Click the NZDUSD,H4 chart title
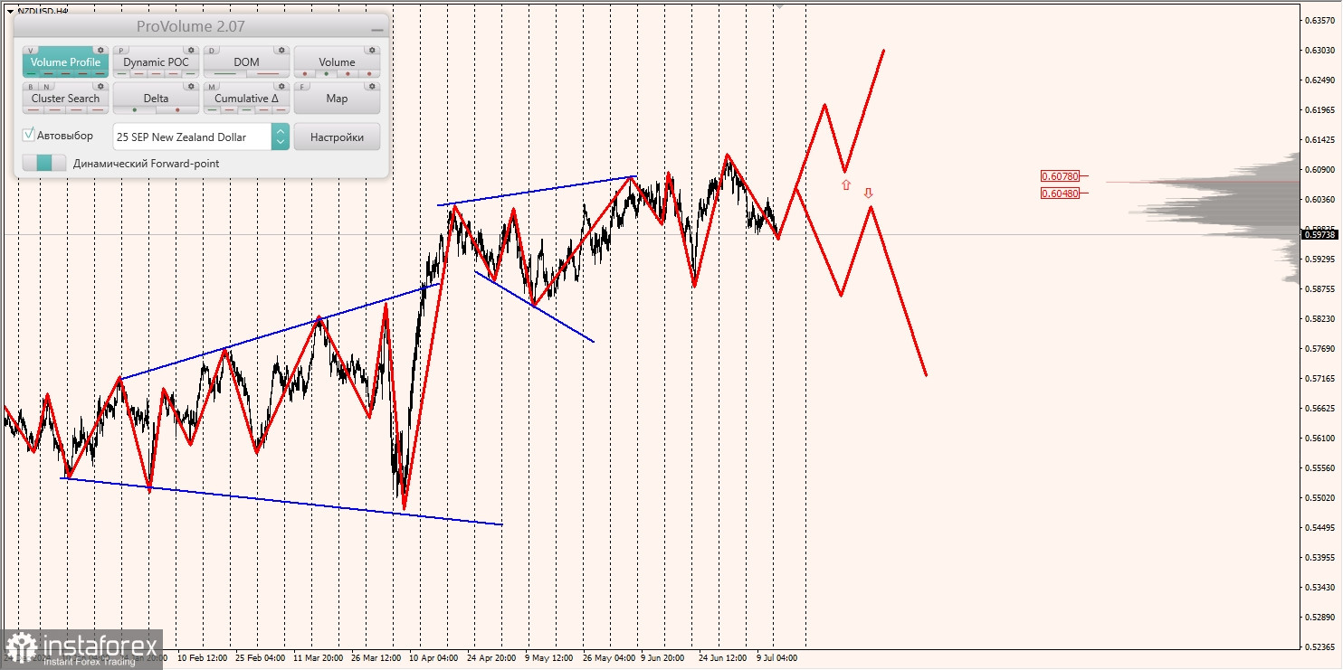 pyautogui.click(x=43, y=11)
